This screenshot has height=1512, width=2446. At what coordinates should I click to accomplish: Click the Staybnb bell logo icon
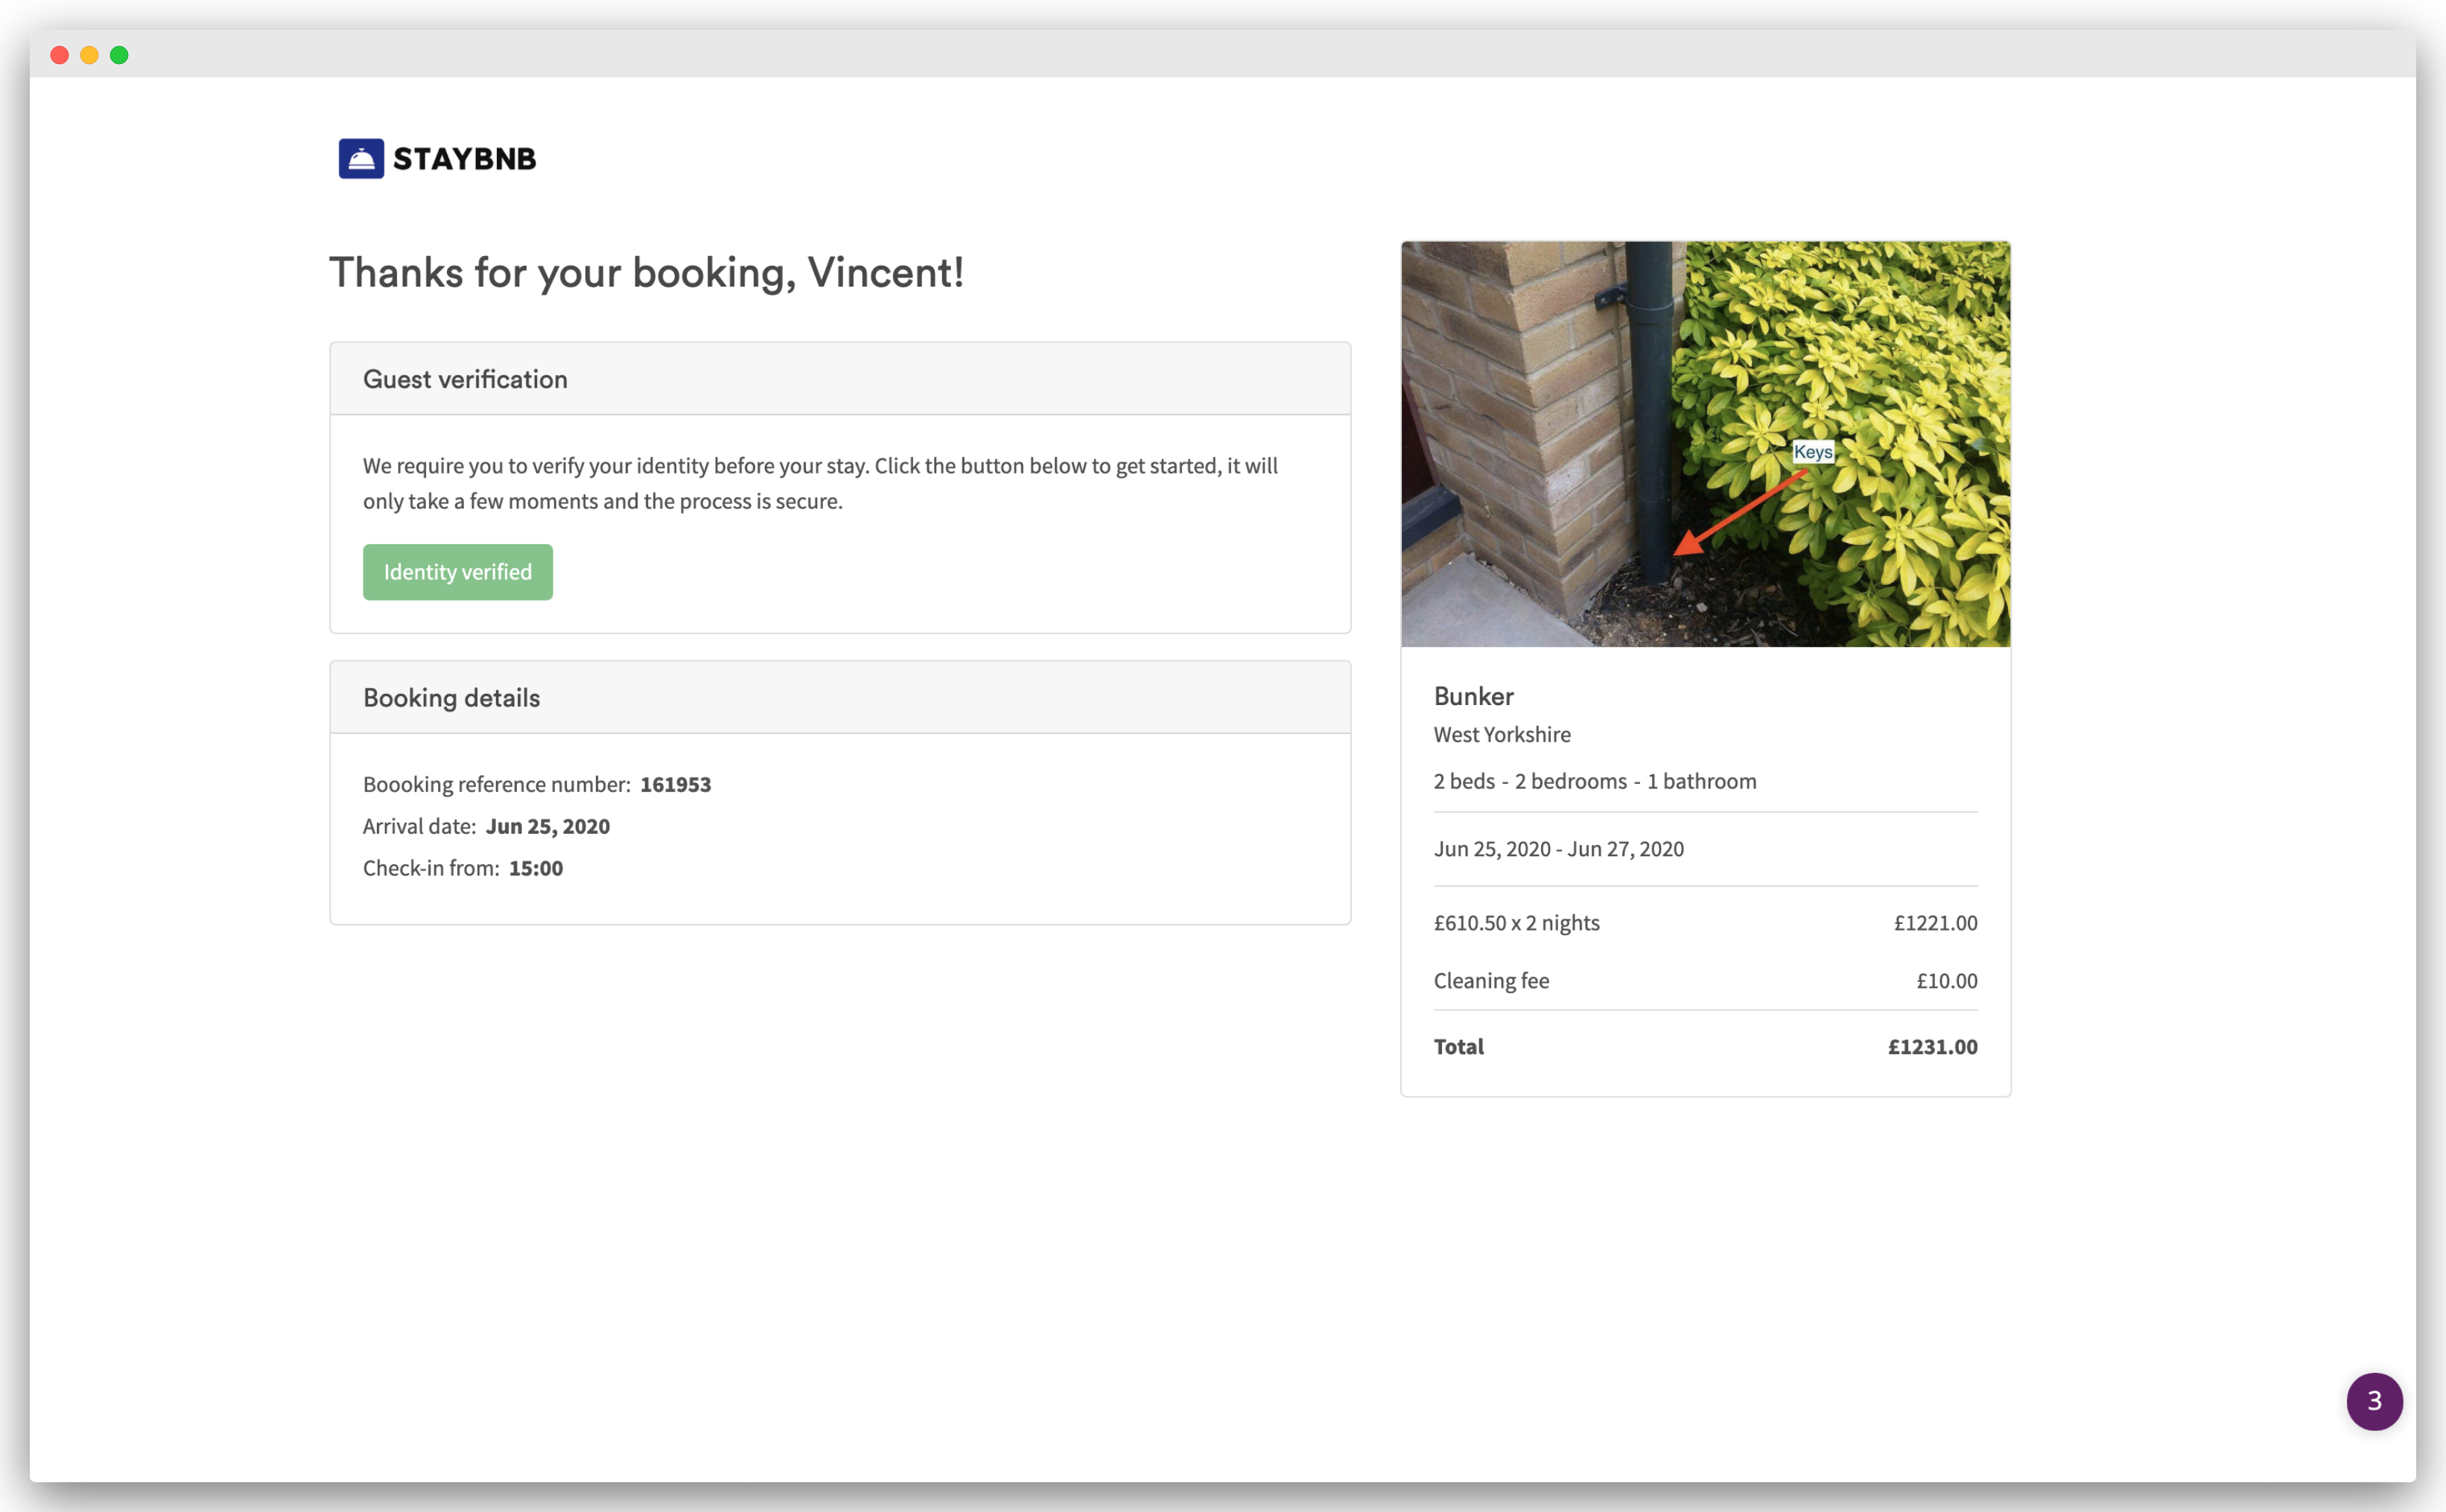point(361,159)
